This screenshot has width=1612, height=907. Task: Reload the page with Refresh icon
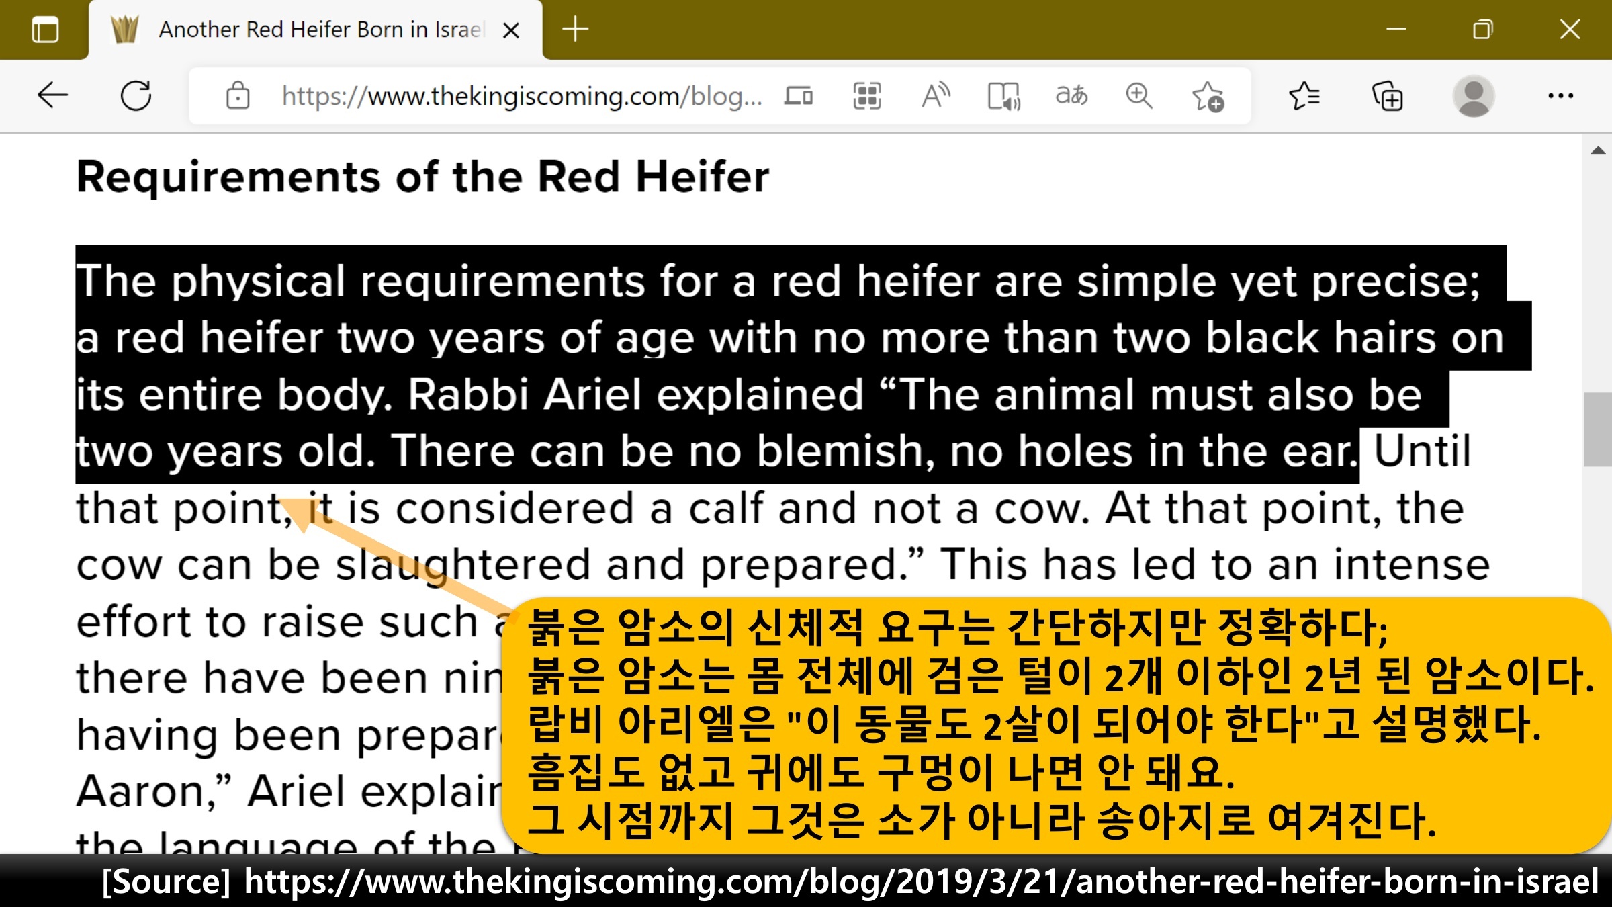coord(136,96)
